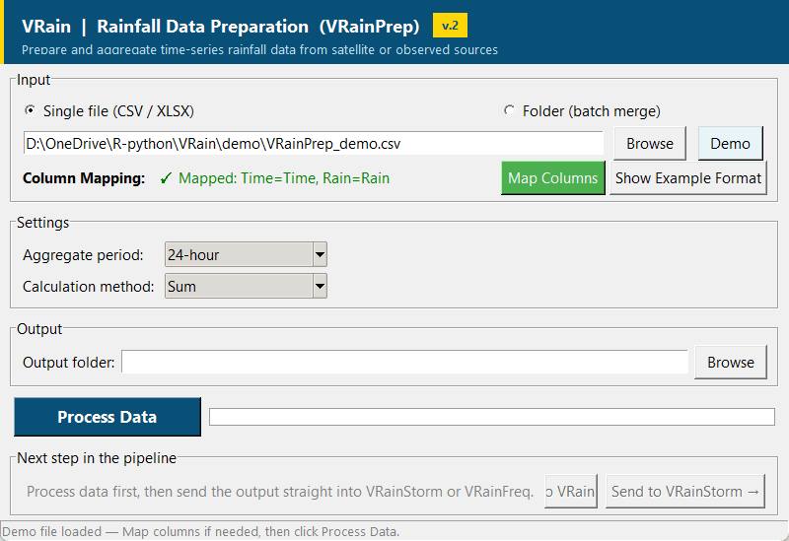Click the input file path field
The width and height of the screenshot is (789, 541).
(313, 144)
